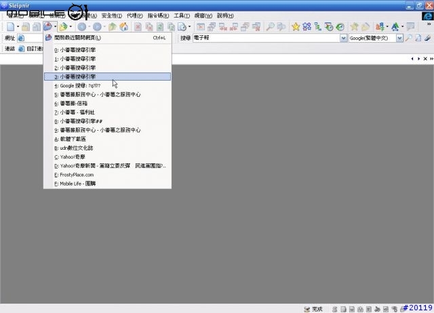Open the 指令碼(R) menu
This screenshot has height=313, width=434.
tap(158, 16)
